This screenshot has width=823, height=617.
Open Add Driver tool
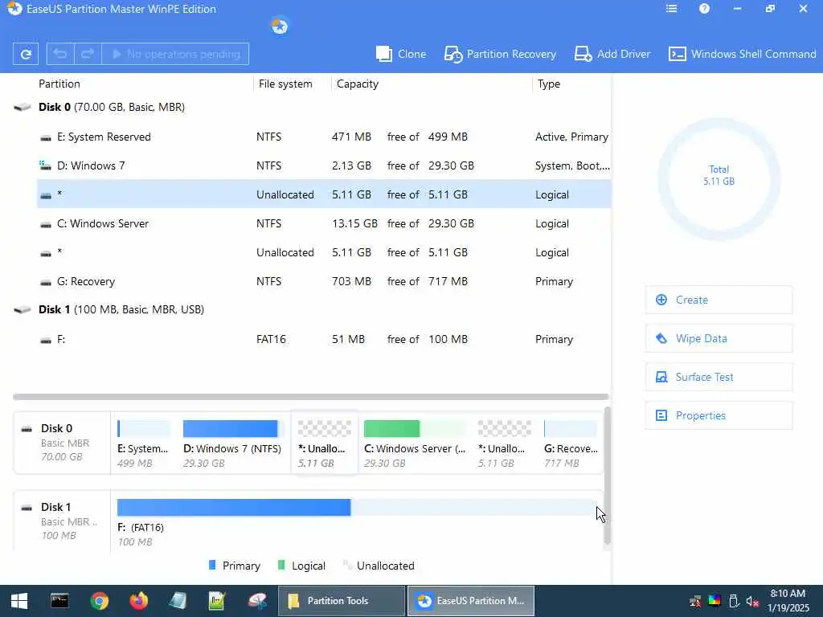tap(612, 54)
